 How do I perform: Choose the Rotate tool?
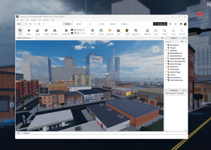[46, 31]
